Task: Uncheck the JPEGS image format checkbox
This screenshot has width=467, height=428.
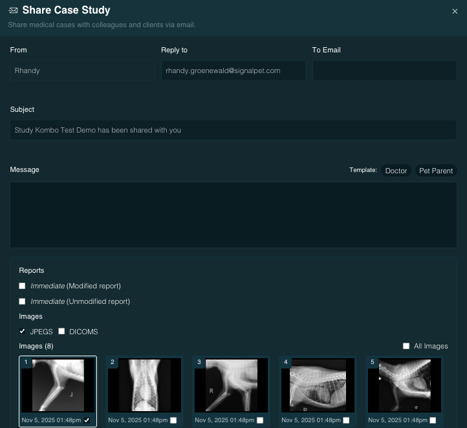Action: [23, 332]
